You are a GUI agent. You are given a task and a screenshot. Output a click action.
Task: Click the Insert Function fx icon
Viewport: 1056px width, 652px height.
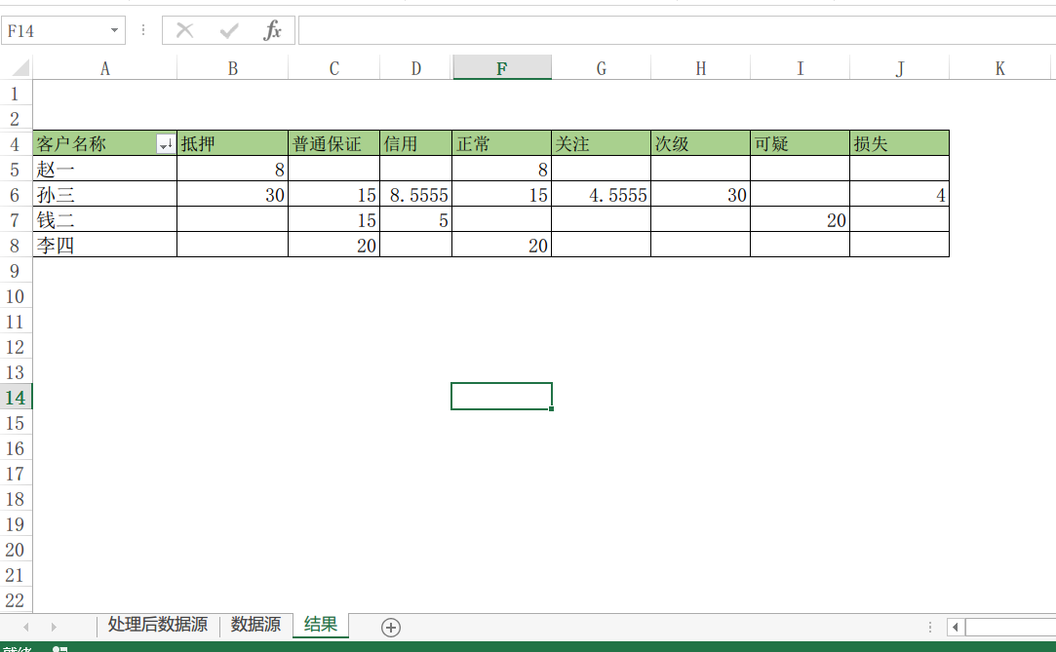[272, 31]
